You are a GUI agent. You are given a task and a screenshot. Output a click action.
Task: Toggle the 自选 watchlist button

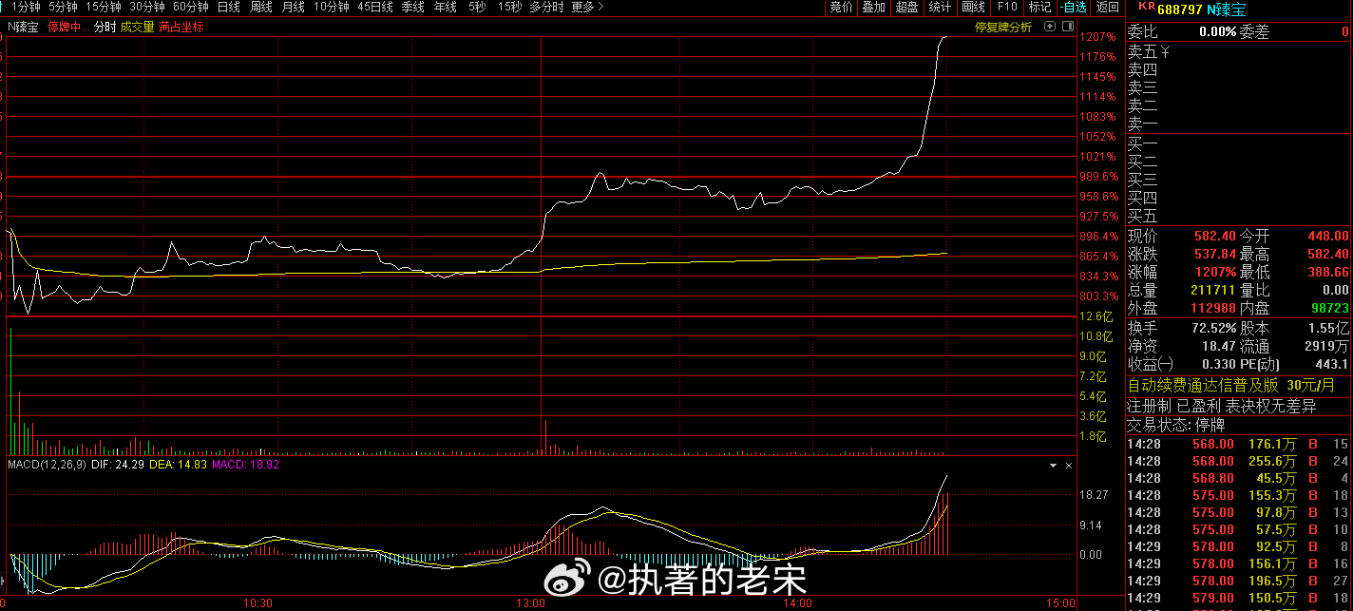[1073, 7]
